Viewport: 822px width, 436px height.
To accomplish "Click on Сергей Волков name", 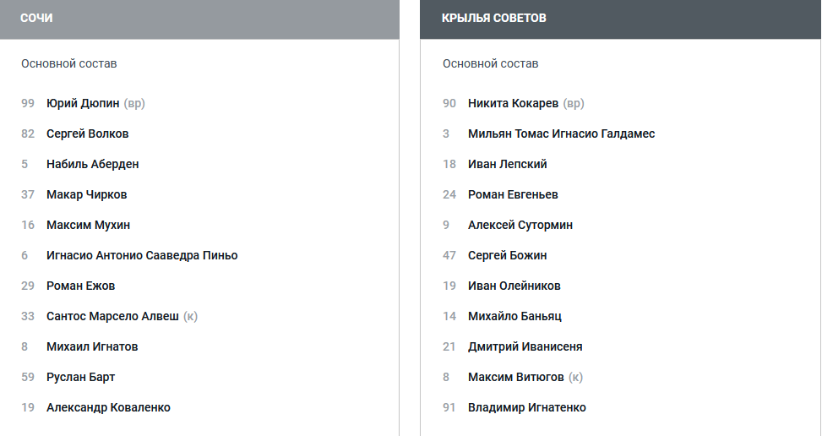I will [x=87, y=134].
